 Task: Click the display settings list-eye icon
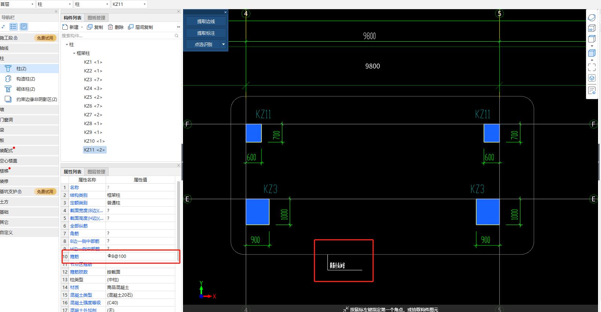point(592,90)
